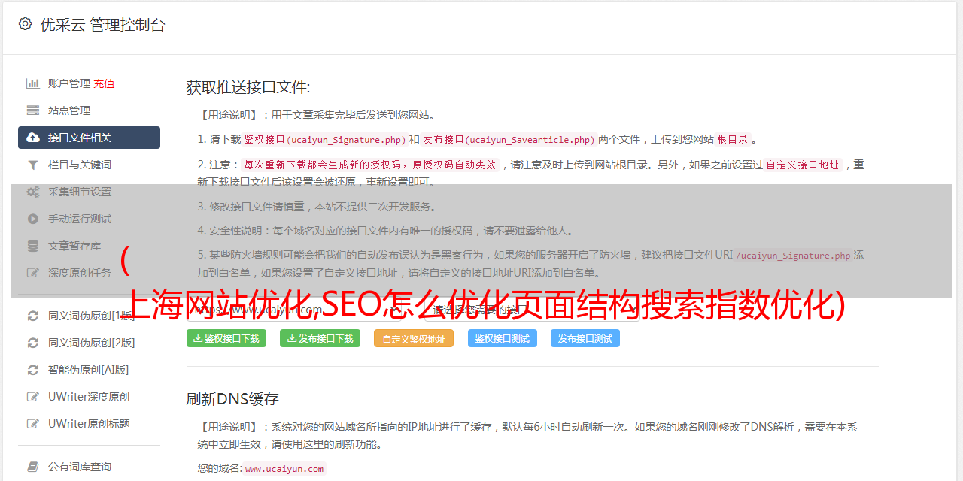The height and width of the screenshot is (481, 963).
Task: Click the cloud upload icon for 接口文件相关
Action: [x=33, y=138]
